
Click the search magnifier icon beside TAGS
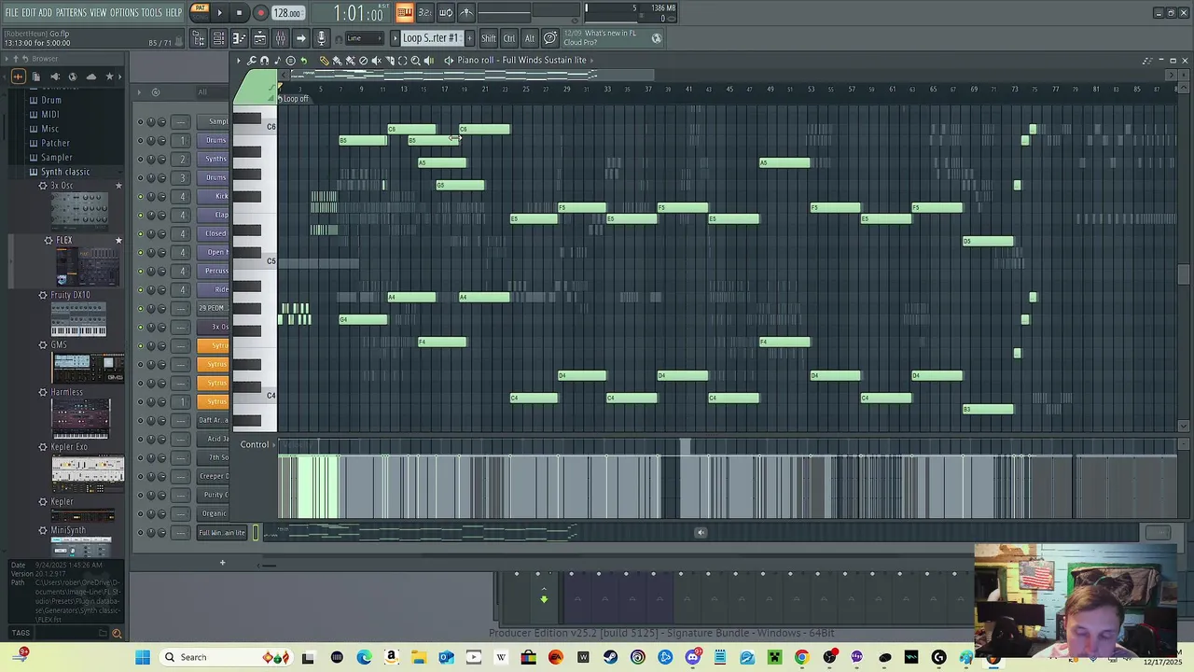click(117, 633)
